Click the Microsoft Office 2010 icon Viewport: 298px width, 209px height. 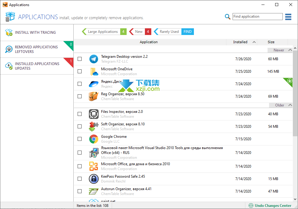tap(93, 166)
